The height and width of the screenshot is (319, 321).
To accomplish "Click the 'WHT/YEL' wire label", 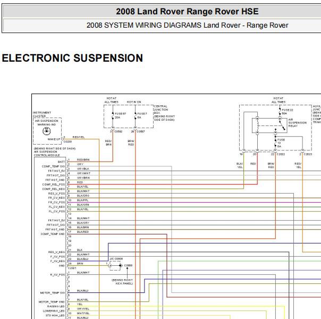I will (83, 313).
